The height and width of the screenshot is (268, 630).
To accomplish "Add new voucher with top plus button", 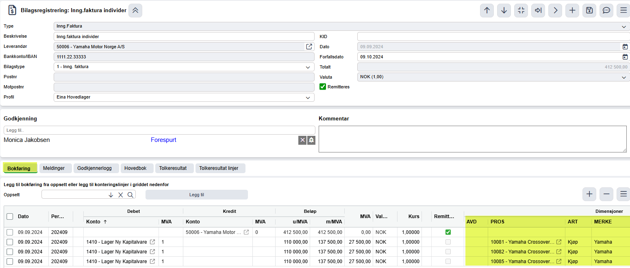I will click(x=572, y=11).
